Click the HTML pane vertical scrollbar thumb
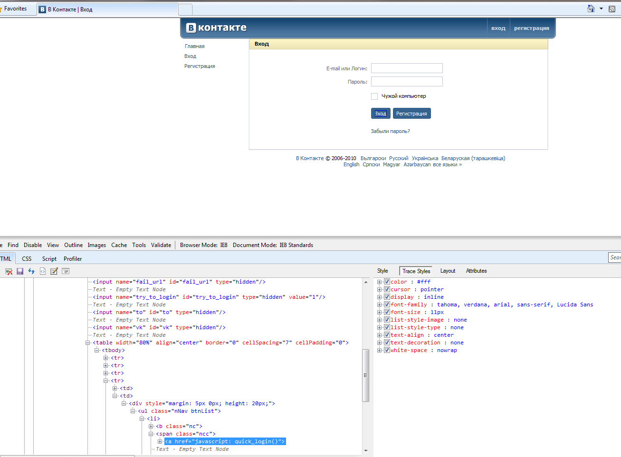The image size is (621, 457). pyautogui.click(x=365, y=375)
